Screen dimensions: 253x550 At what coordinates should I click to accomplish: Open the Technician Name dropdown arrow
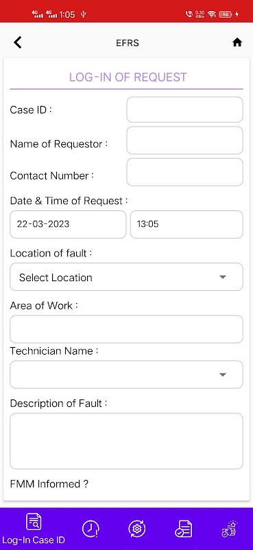pyautogui.click(x=223, y=375)
